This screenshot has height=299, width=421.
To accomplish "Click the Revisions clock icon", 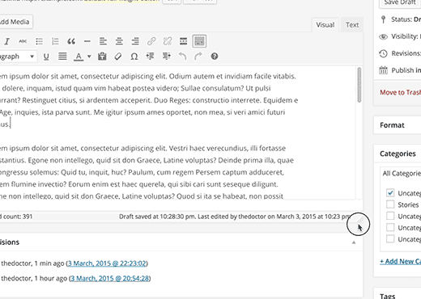I will (383, 53).
